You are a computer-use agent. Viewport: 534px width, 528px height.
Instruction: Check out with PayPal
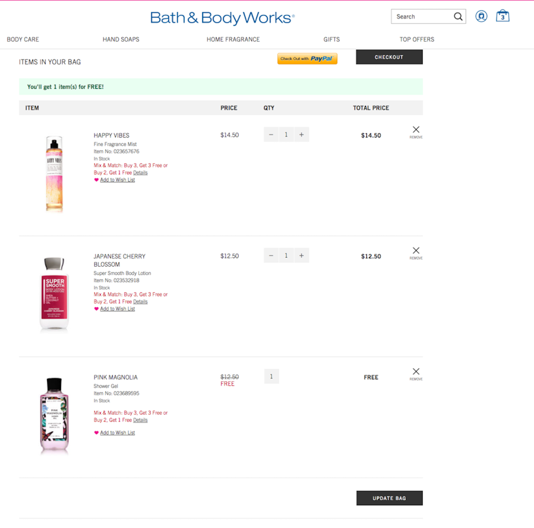(307, 59)
